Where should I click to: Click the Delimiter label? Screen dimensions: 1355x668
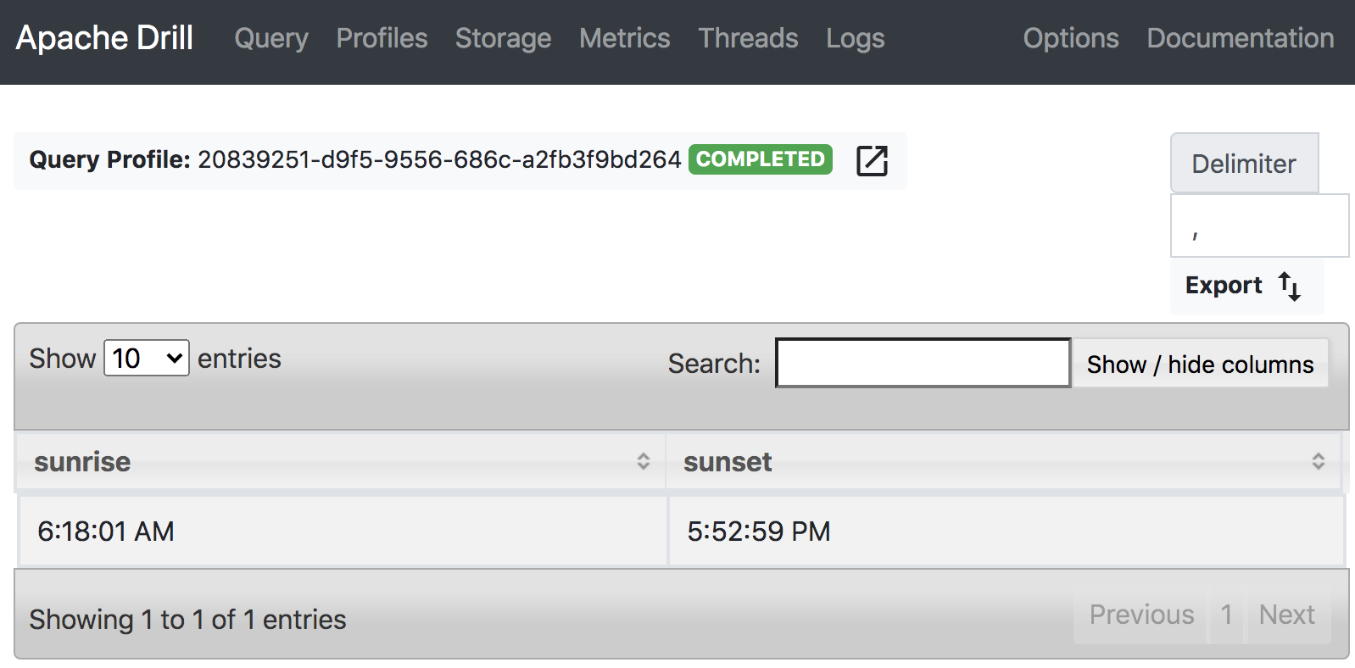click(1244, 164)
